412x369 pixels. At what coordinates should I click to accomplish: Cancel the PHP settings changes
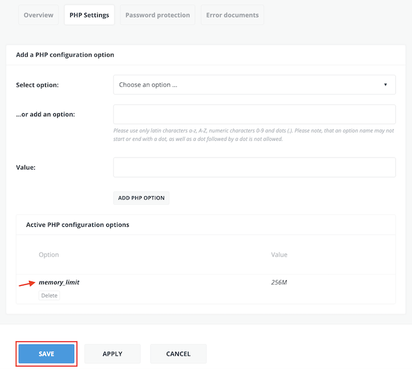click(178, 354)
